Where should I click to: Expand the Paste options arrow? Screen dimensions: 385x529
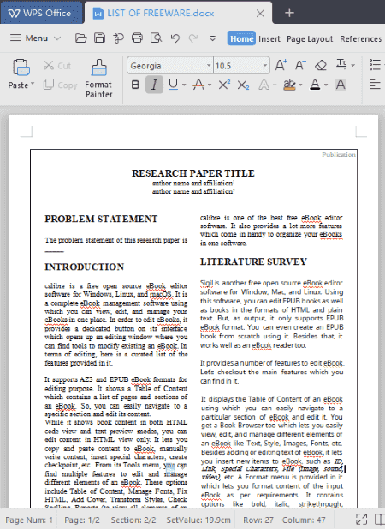tap(33, 84)
